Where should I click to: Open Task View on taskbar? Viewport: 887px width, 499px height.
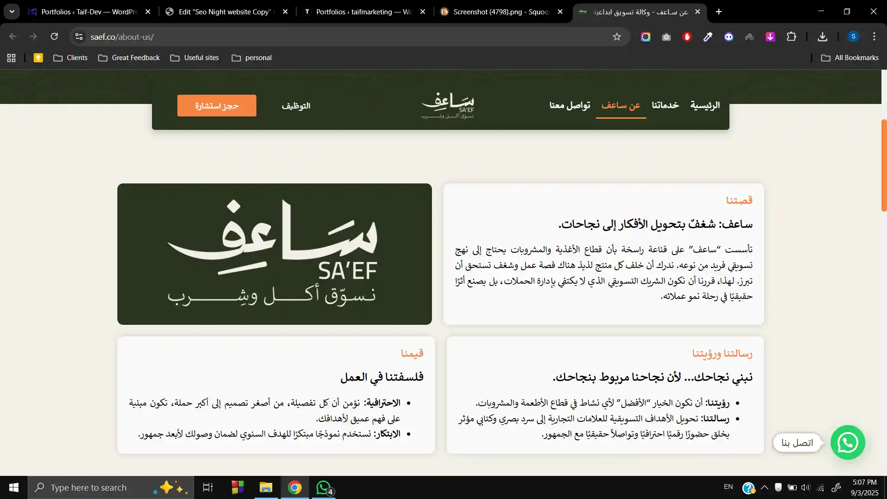click(x=208, y=487)
